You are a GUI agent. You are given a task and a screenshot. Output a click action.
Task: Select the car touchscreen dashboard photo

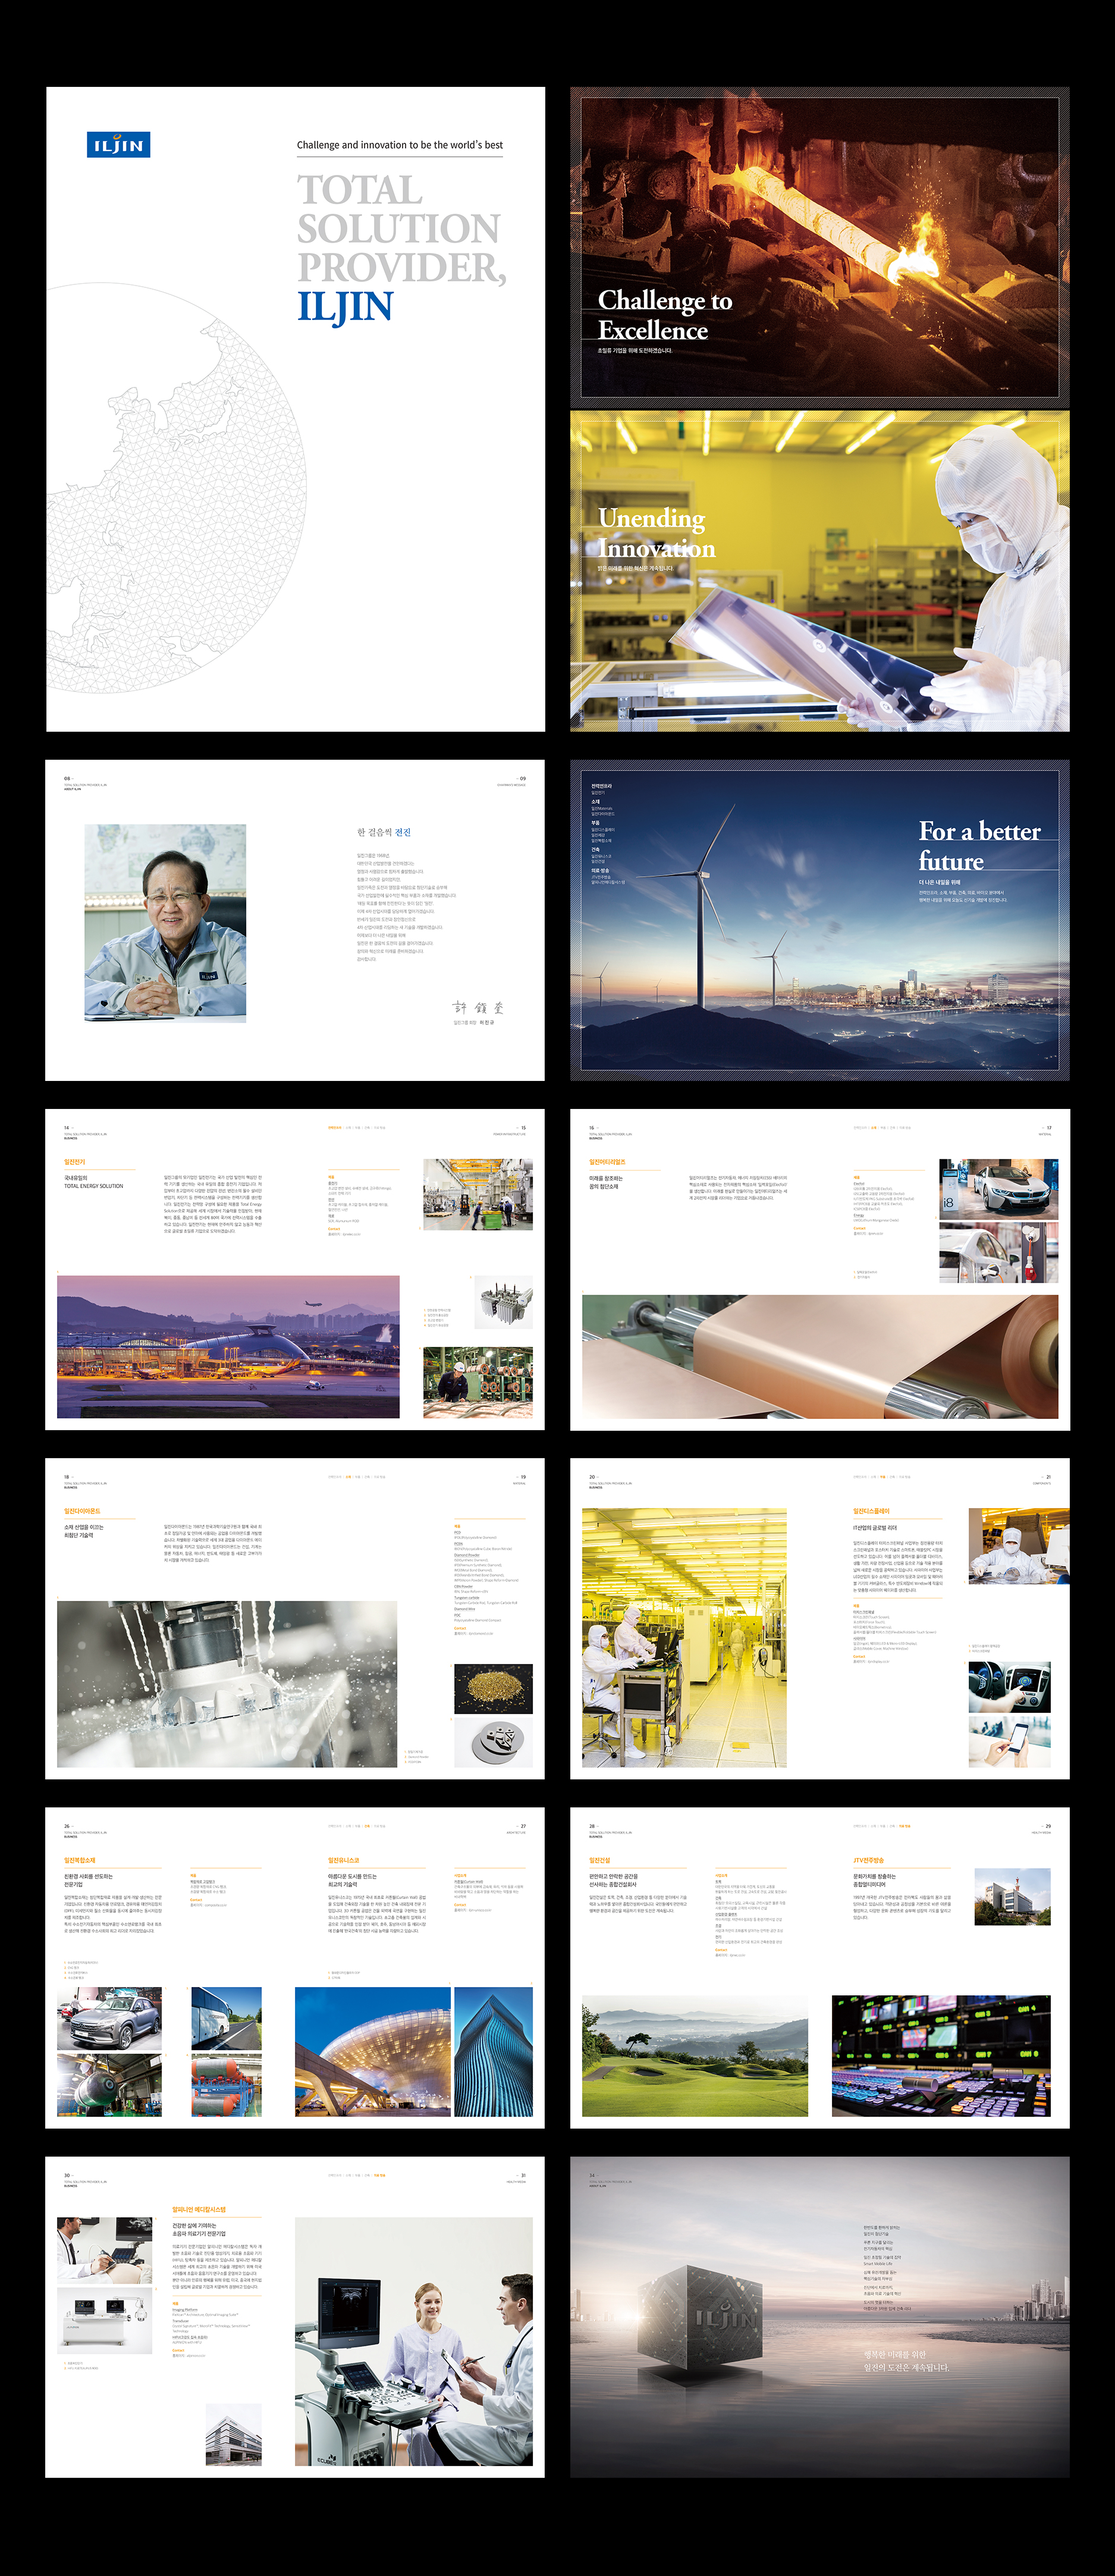pos(1009,1687)
